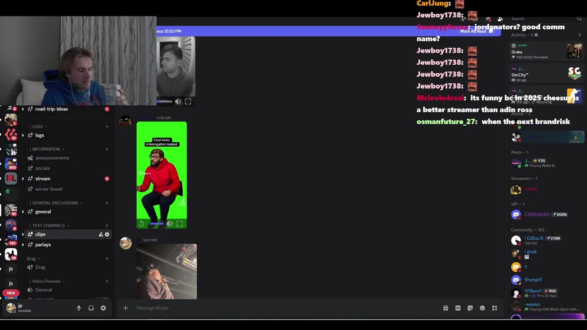The image size is (587, 330).
Task: Open the stream channel
Action: (x=68, y=179)
